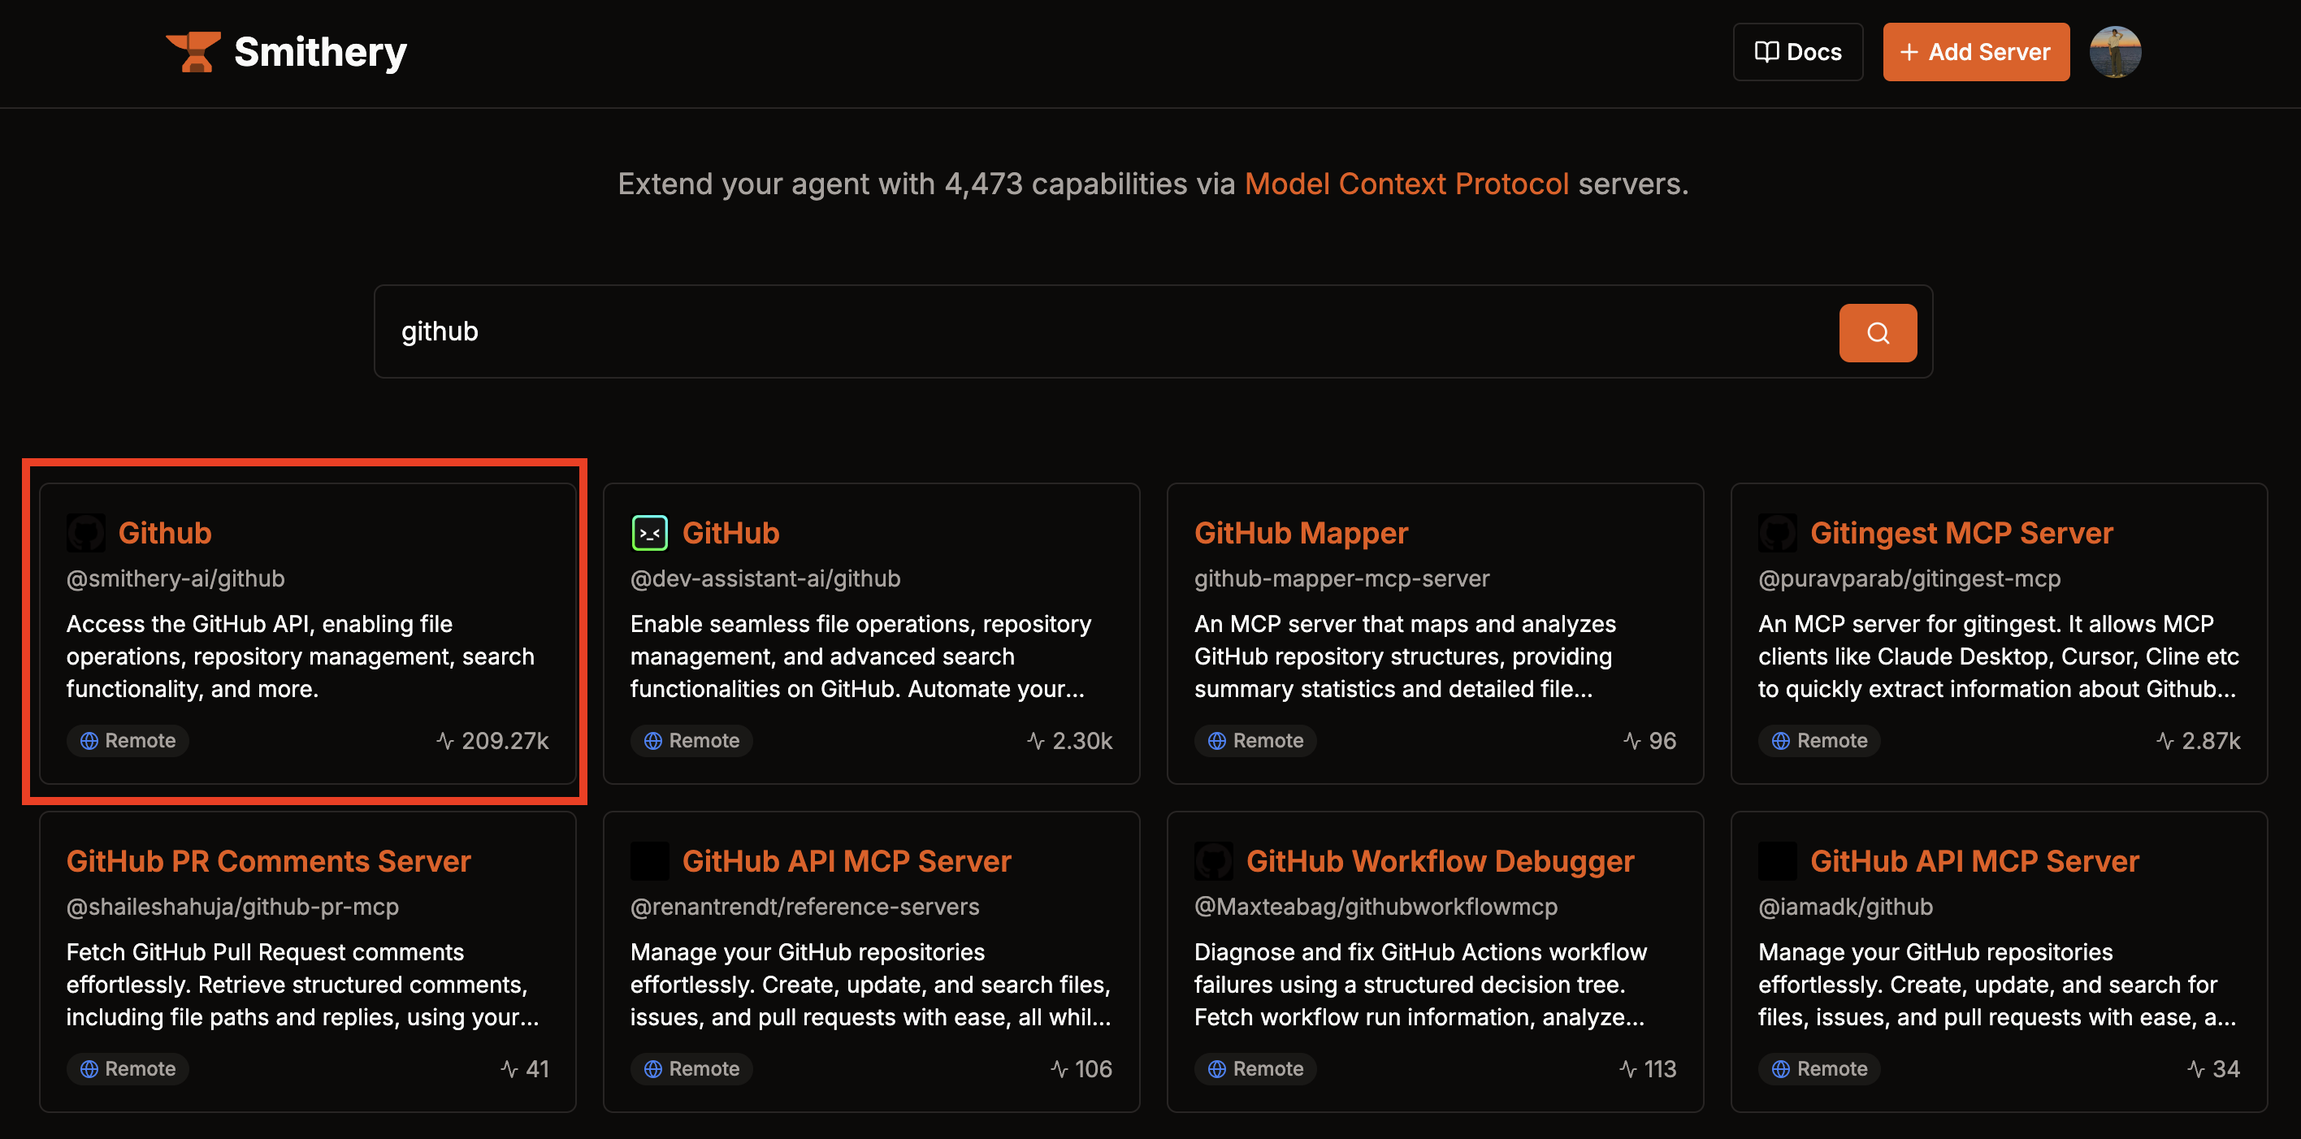Open GitHub API MCP Server by @renantrendt

(x=847, y=861)
